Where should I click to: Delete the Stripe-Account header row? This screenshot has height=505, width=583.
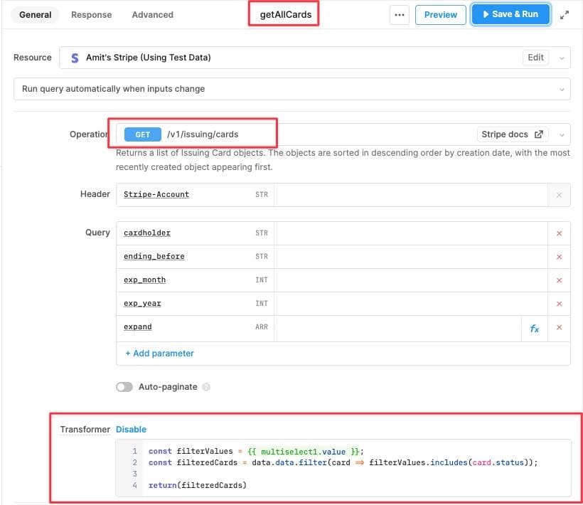pyautogui.click(x=559, y=194)
